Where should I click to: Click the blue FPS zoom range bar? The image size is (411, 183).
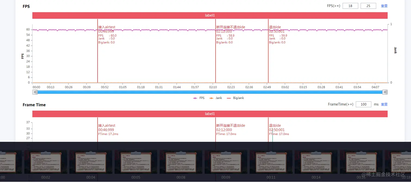click(210, 92)
